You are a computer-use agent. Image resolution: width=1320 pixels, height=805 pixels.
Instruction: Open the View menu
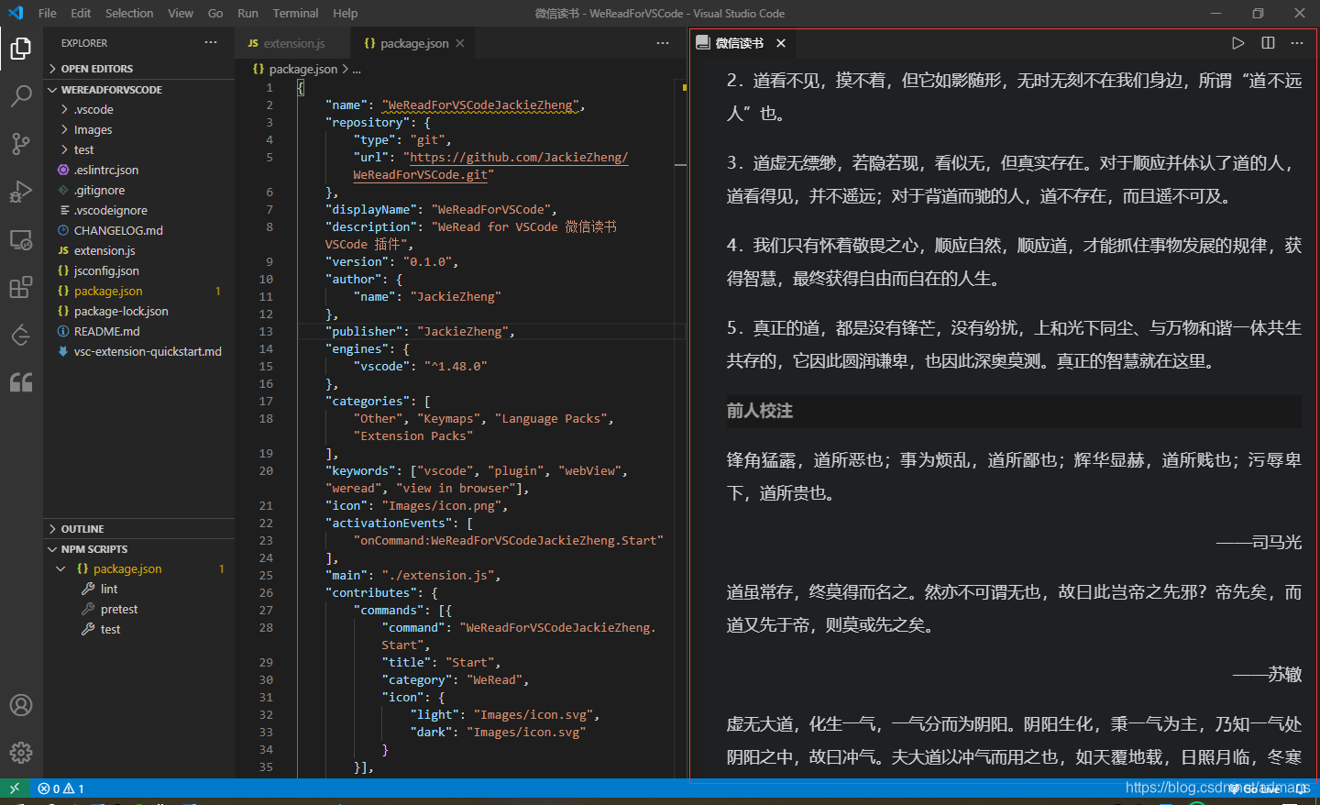pos(181,13)
